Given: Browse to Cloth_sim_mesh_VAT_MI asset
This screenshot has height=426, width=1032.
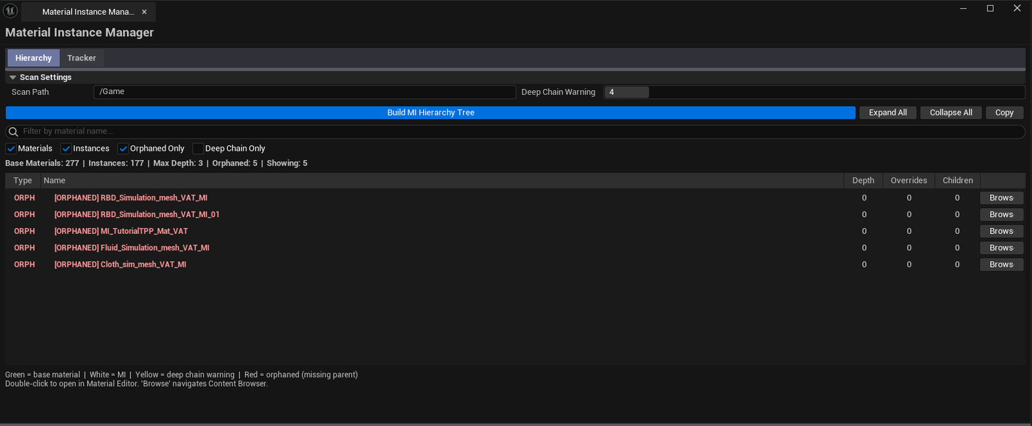Looking at the screenshot, I should (x=1002, y=265).
